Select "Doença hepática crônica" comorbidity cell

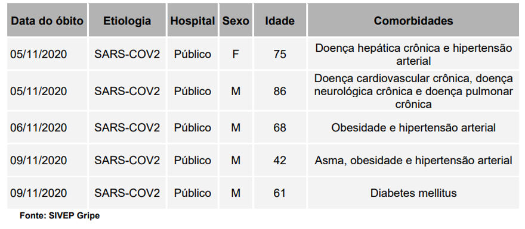point(413,54)
